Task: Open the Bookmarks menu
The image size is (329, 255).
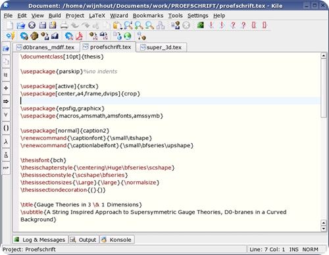Action: [x=148, y=16]
